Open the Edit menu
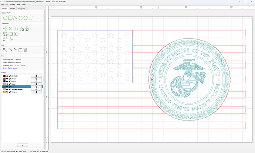Viewport: 255px width, 153px height. click(7, 4)
